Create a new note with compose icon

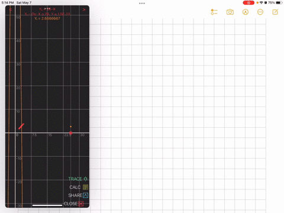coord(275,12)
